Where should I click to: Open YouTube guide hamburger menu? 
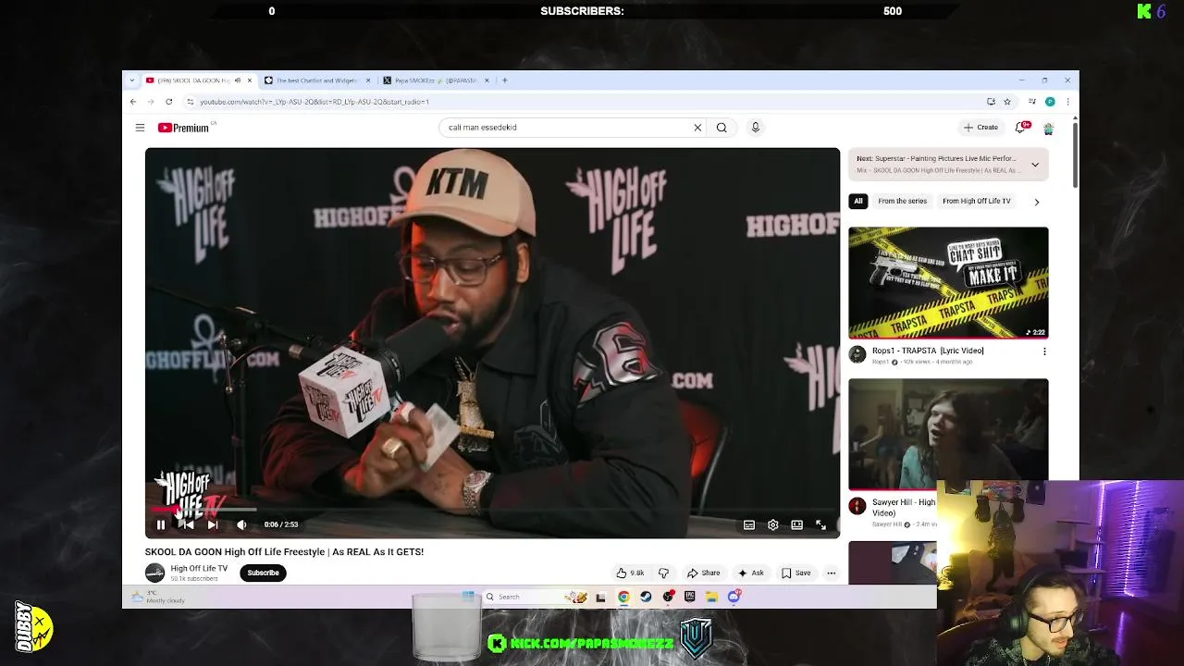click(x=140, y=128)
